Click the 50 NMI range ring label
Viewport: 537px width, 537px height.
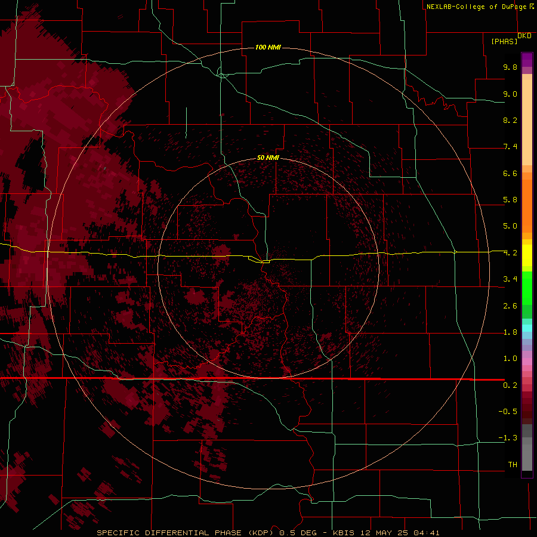pyautogui.click(x=268, y=158)
